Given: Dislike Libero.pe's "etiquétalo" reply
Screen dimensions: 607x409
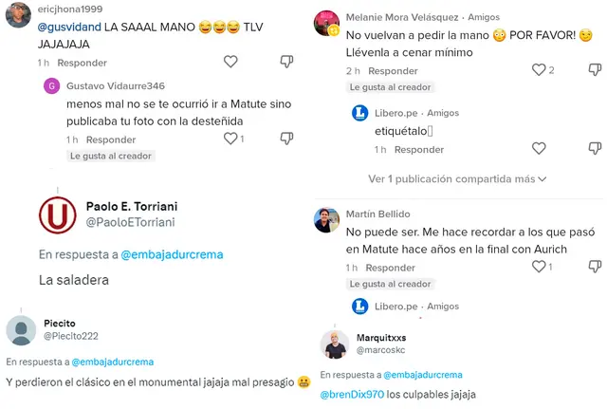Looking at the screenshot, I should tap(596, 149).
